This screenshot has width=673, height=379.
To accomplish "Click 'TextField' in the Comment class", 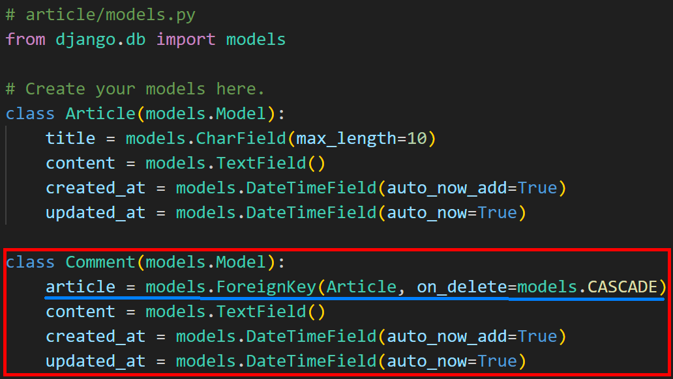I will tap(261, 312).
